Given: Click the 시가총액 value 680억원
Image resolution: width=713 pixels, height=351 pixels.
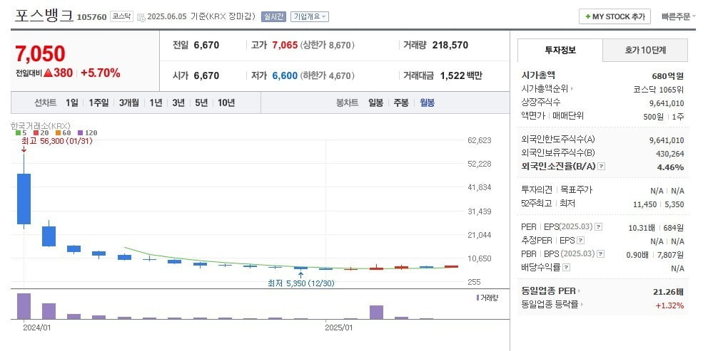Looking at the screenshot, I should point(667,76).
